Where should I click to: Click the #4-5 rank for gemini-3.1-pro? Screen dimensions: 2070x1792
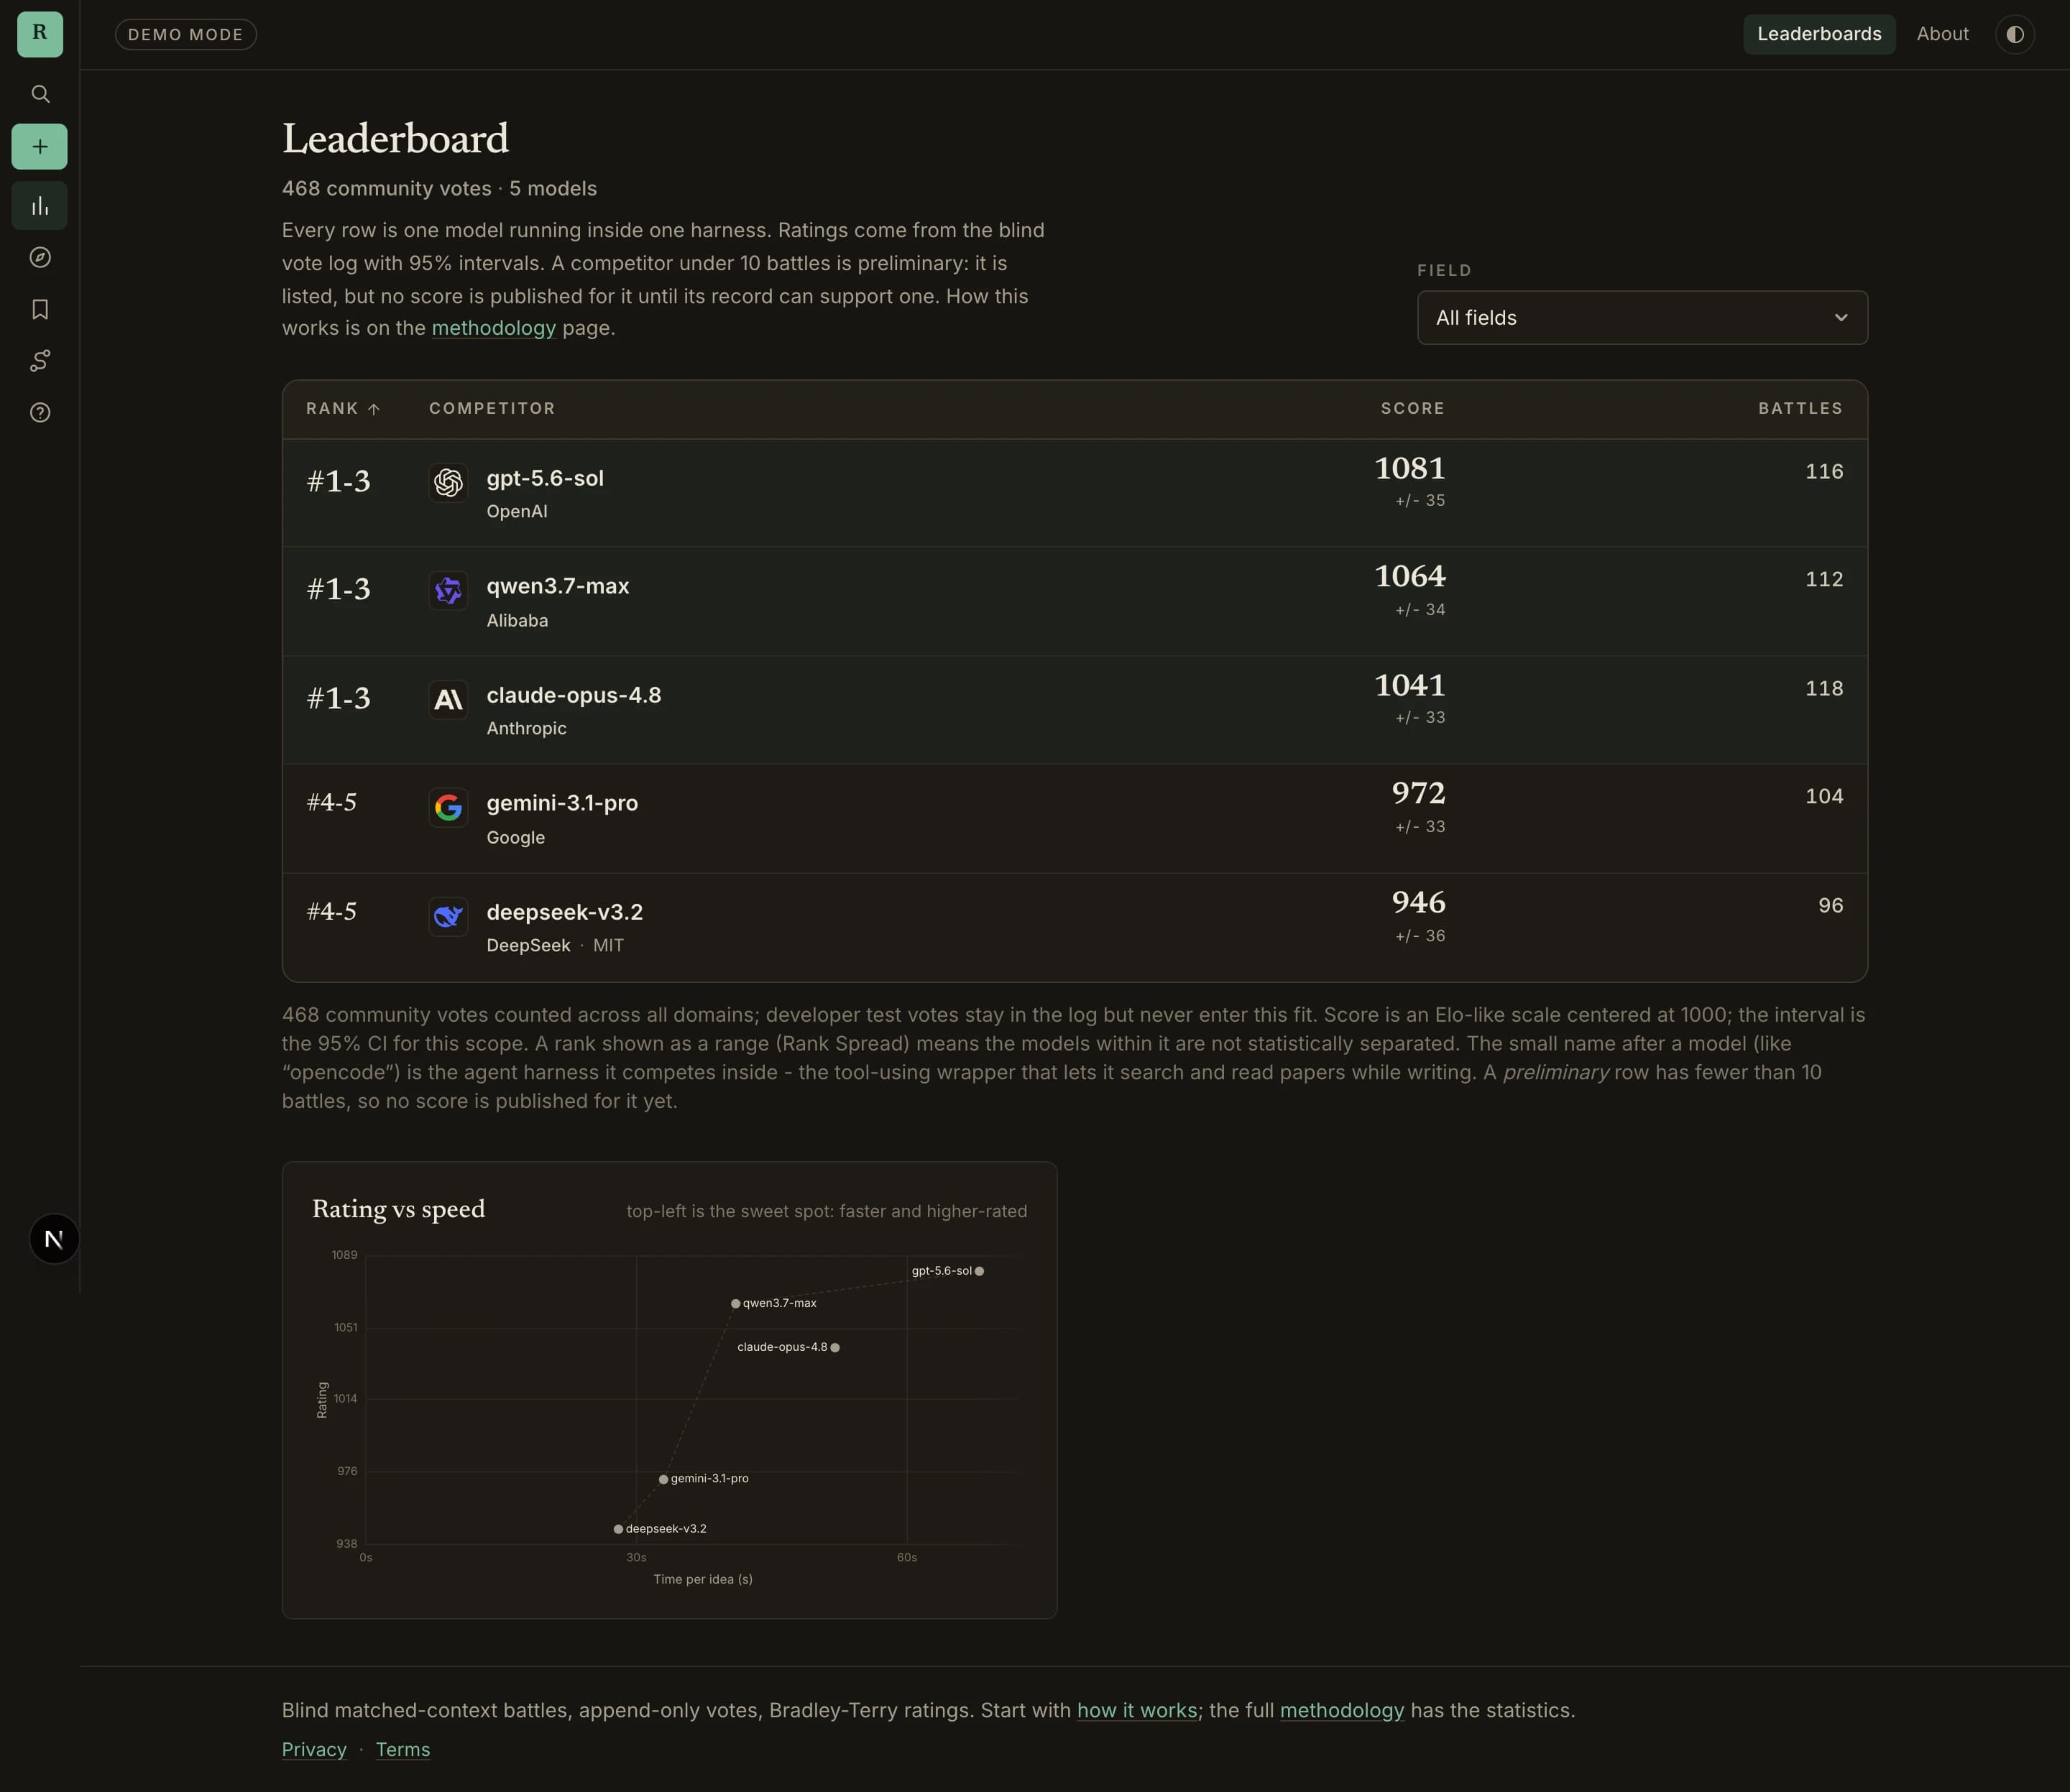331,803
